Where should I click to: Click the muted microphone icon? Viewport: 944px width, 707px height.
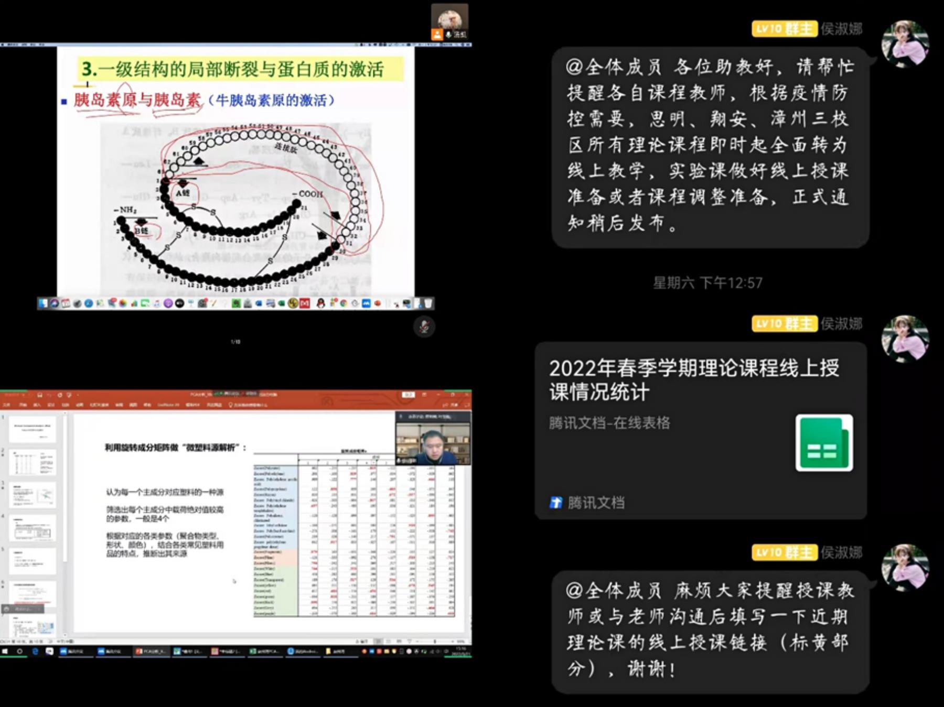point(424,327)
